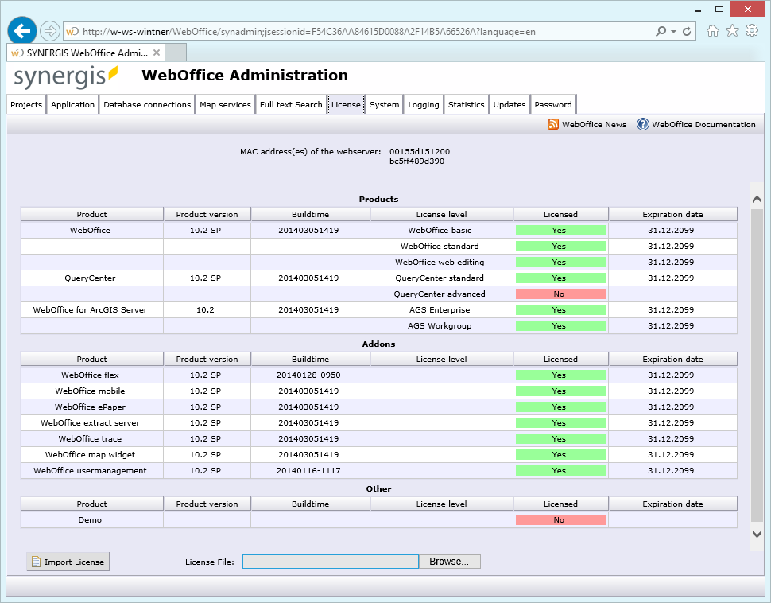Image resolution: width=771 pixels, height=603 pixels.
Task: Open the browser tools gear icon
Action: (x=752, y=30)
